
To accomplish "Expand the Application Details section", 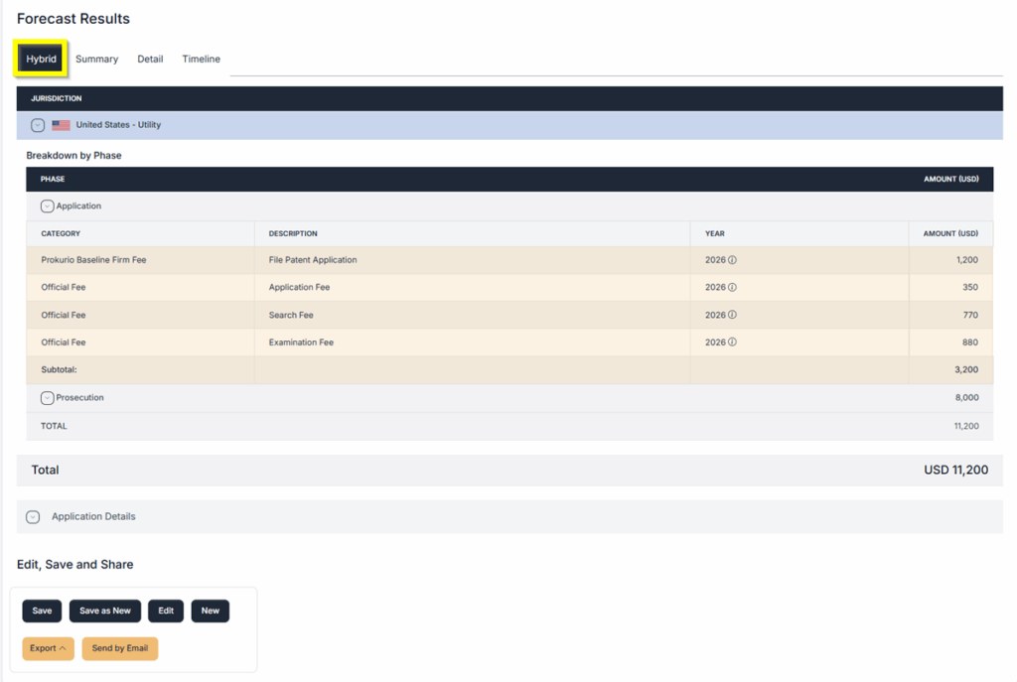I will (x=33, y=517).
